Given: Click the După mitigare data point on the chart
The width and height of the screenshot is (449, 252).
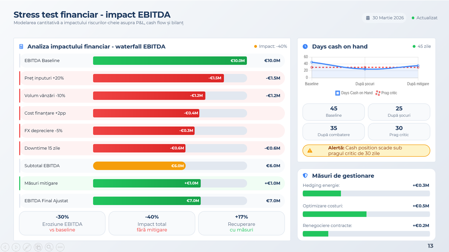Looking at the screenshot, I should tap(418, 65).
